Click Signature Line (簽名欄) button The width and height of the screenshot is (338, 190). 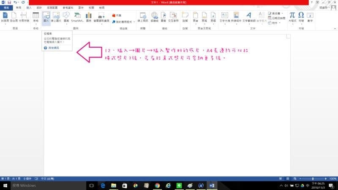coord(274,14)
